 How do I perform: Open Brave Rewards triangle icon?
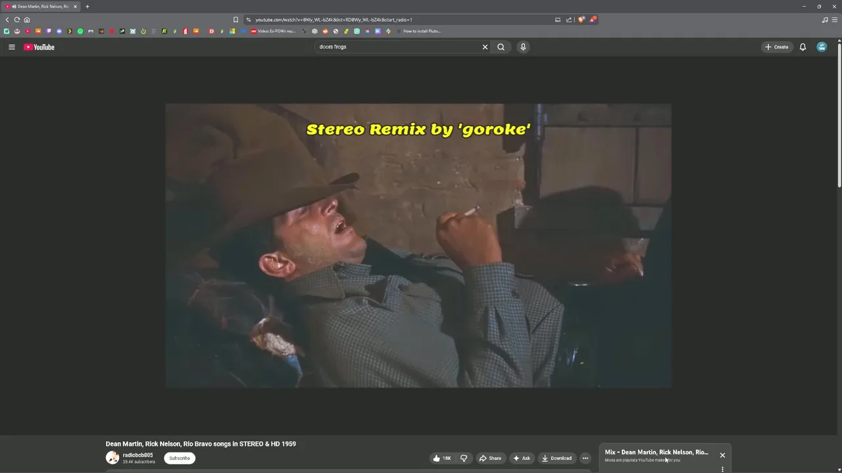[593, 20]
